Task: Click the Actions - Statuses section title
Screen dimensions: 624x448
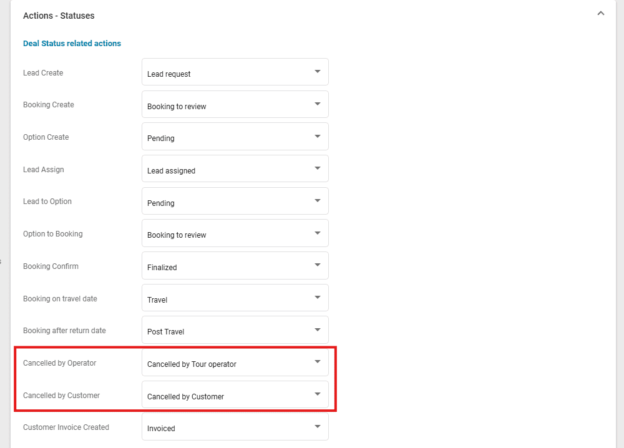Action: coord(59,15)
